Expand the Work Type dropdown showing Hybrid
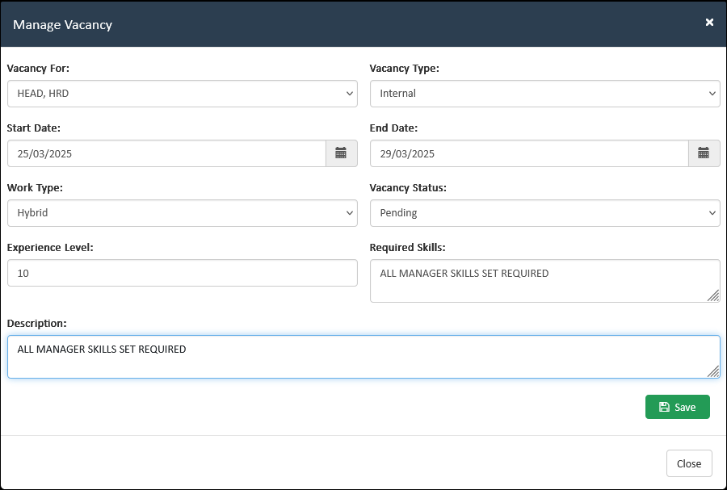727x490 pixels. tap(182, 213)
